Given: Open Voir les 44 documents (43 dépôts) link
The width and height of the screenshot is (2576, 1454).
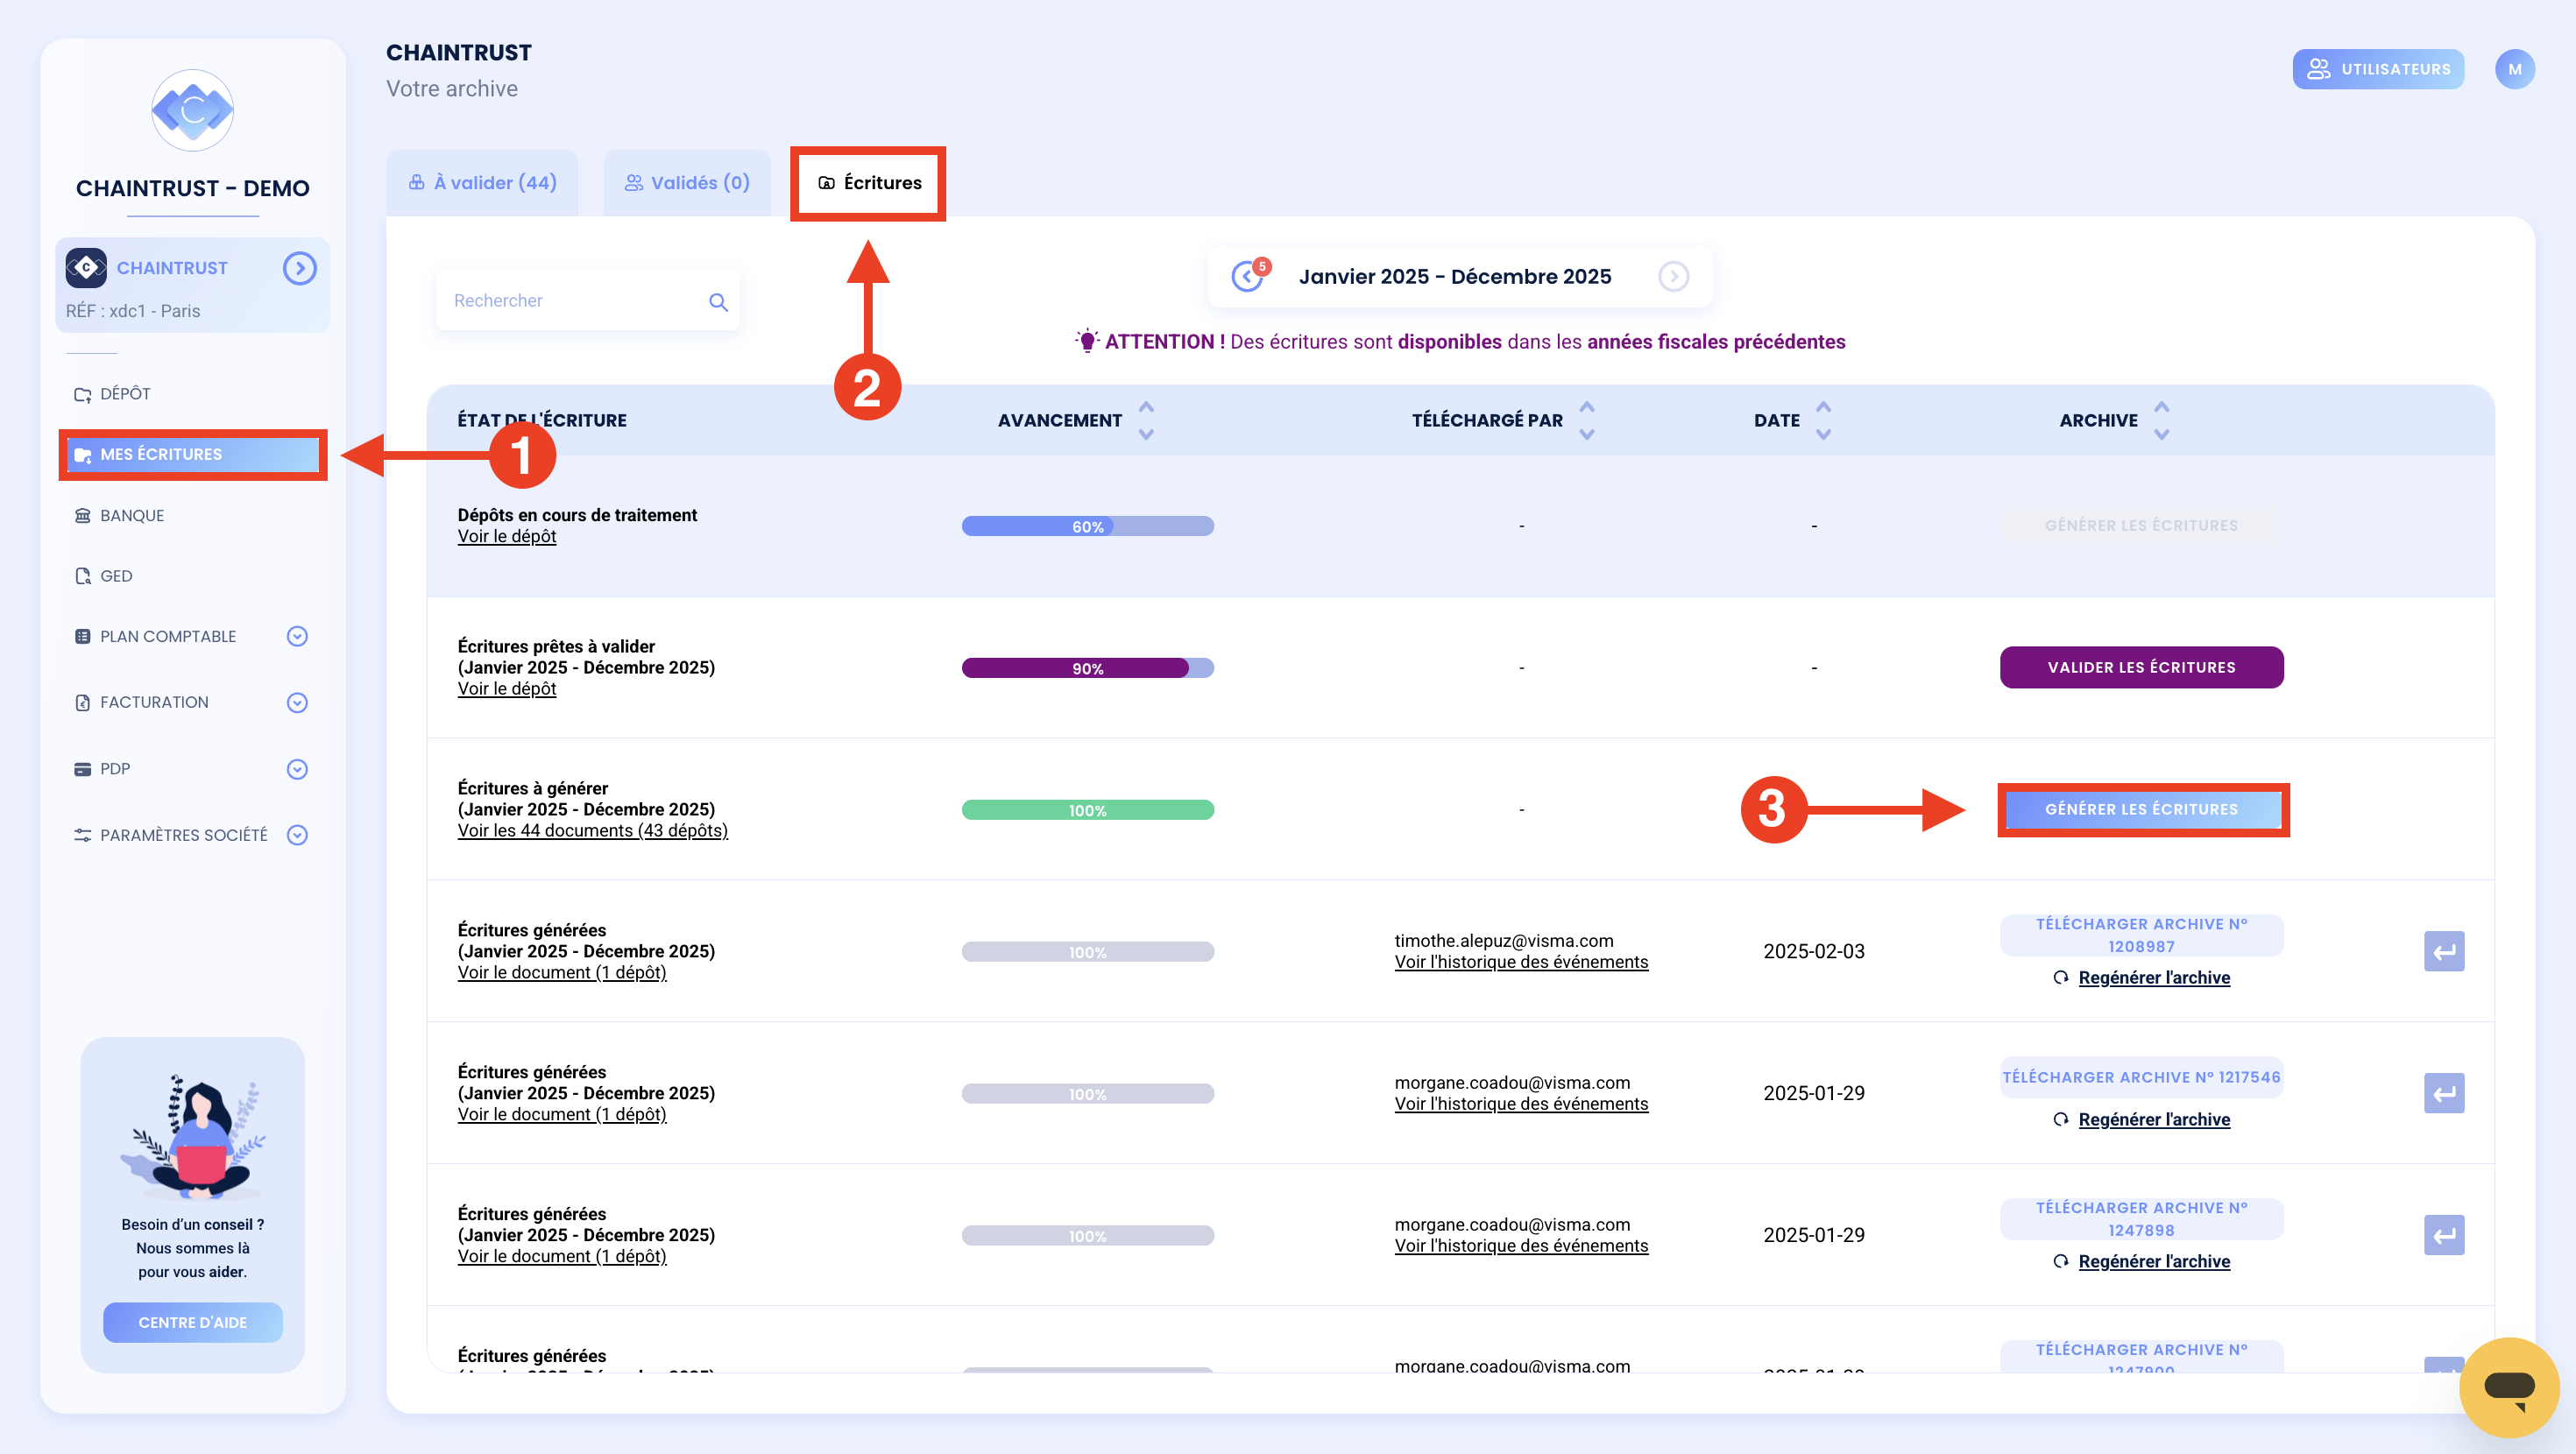Looking at the screenshot, I should click(593, 830).
